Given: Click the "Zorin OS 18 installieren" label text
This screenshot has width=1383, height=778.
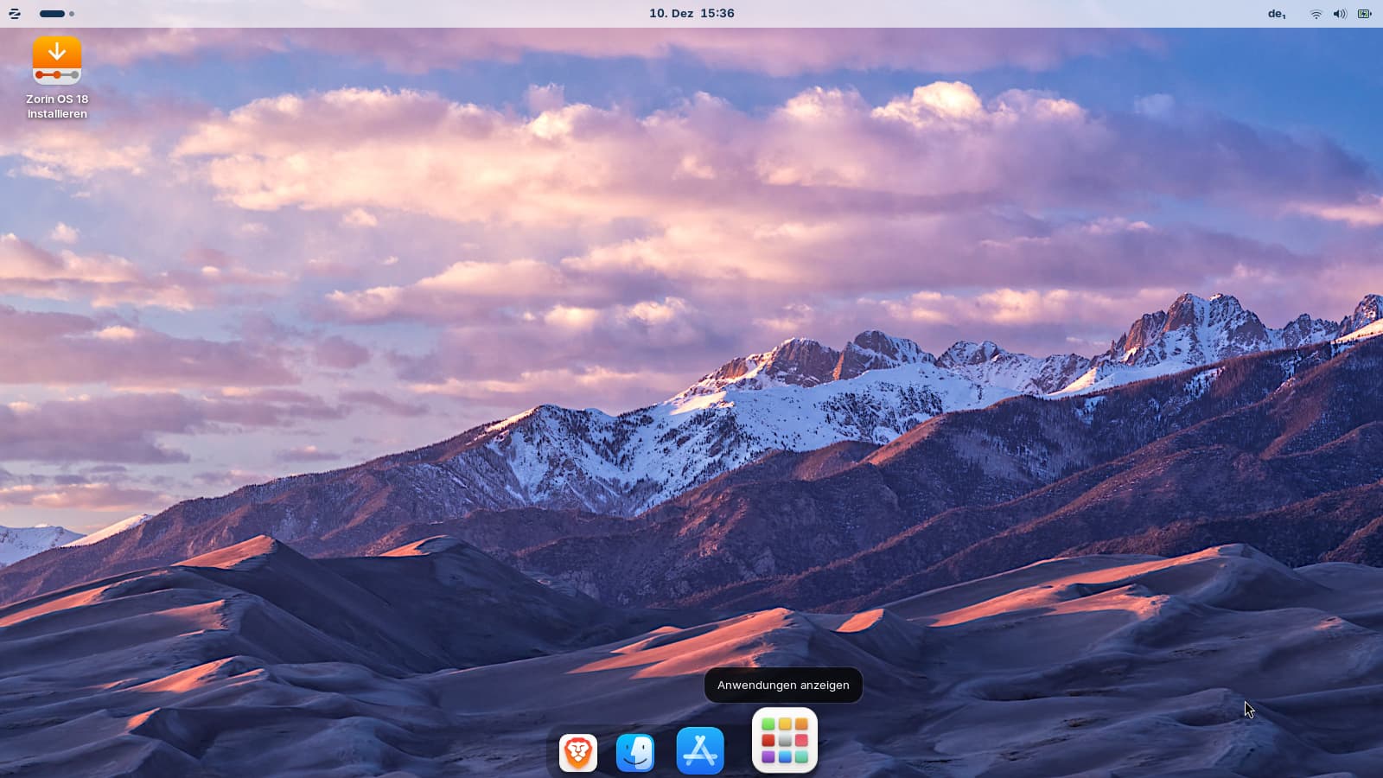Looking at the screenshot, I should point(57,106).
